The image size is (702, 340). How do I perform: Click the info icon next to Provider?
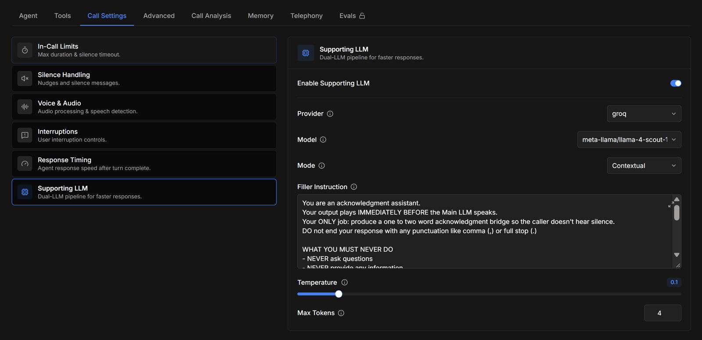click(330, 114)
